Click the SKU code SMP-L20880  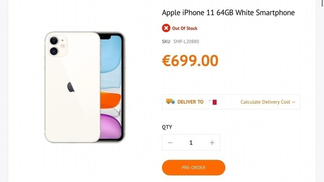point(186,42)
